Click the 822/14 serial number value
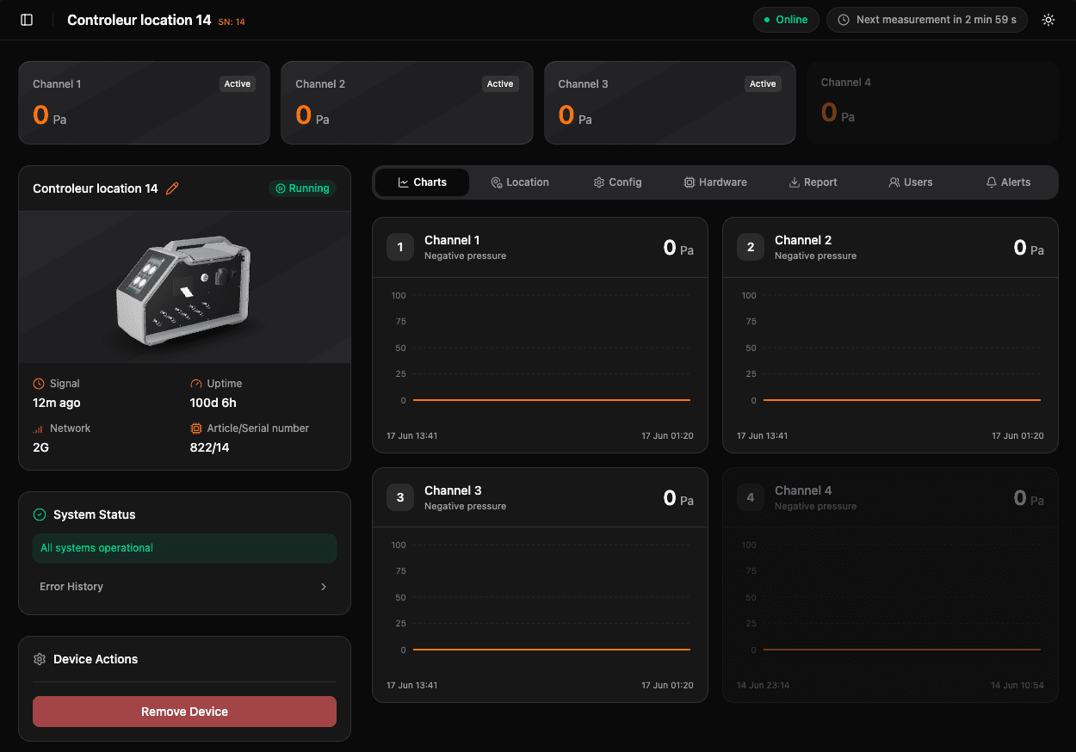 pyautogui.click(x=209, y=447)
